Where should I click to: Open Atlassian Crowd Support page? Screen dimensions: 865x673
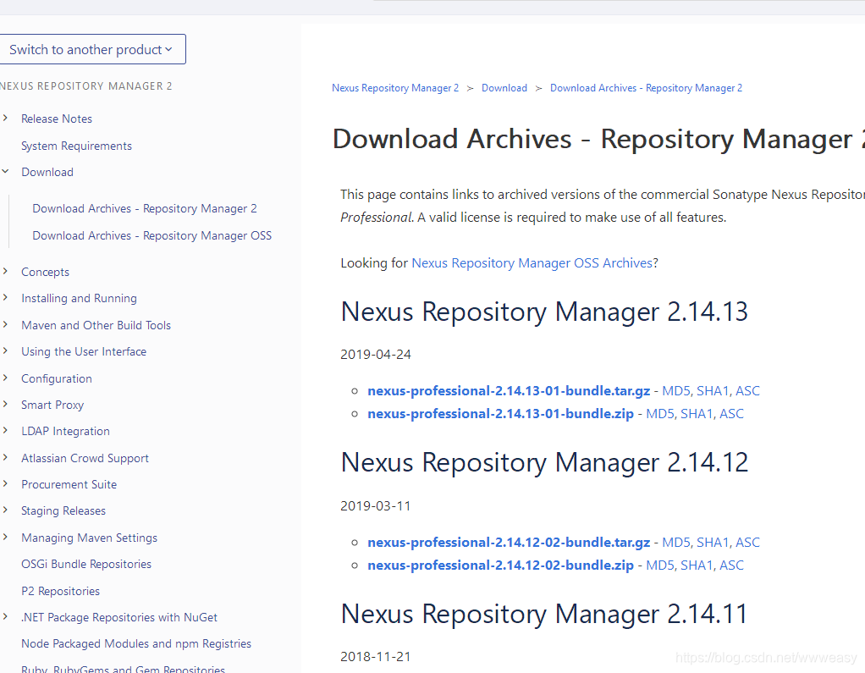[85, 459]
